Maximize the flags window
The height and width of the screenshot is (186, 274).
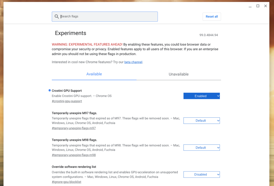tap(258, 6)
